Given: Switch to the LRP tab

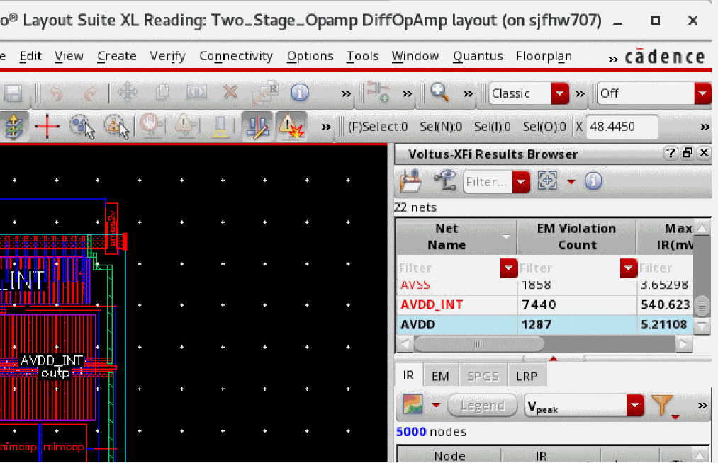Looking at the screenshot, I should (x=527, y=376).
